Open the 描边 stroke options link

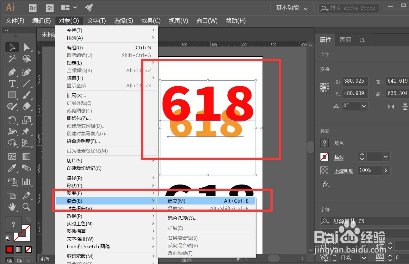339,157
